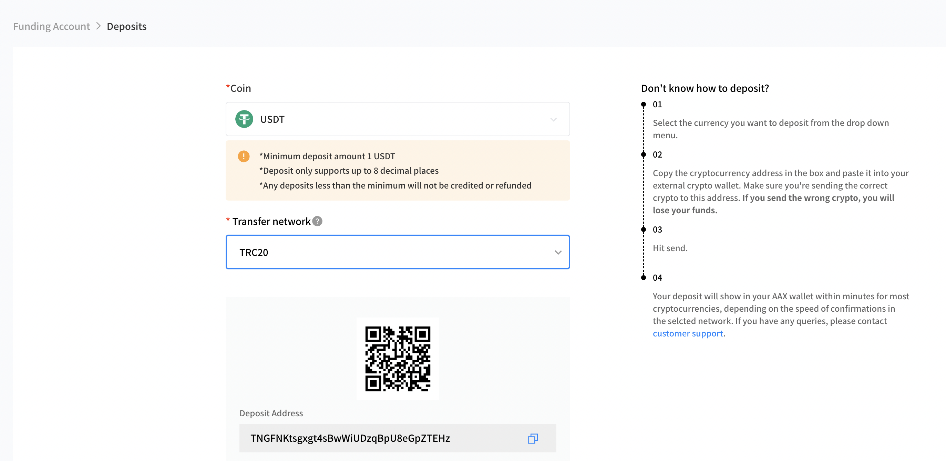Click the Deposits breadcrumb item
946x461 pixels.
(126, 26)
